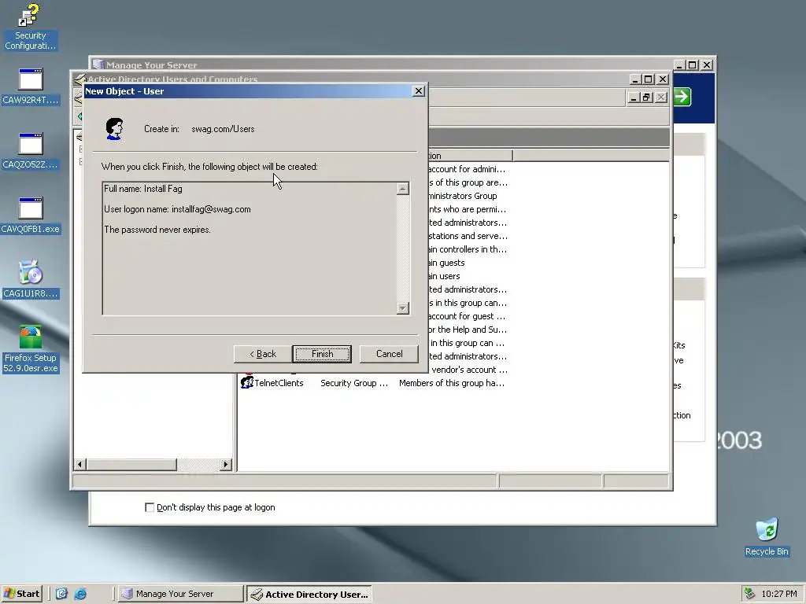Viewport: 806px width, 604px height.
Task: Switch to Active Directory Users taskbar button
Action: (309, 595)
